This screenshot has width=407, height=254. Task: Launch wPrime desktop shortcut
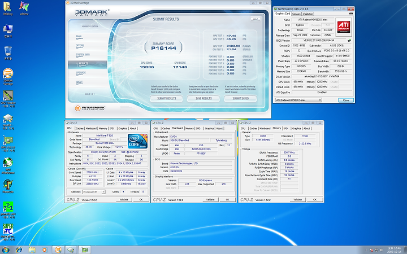point(24,8)
